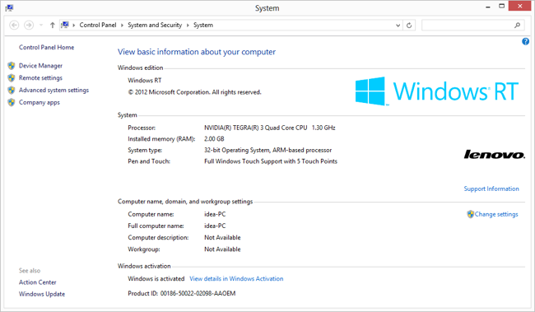Click the shield icon beside Remote settings
The image size is (535, 312).
pyautogui.click(x=12, y=78)
